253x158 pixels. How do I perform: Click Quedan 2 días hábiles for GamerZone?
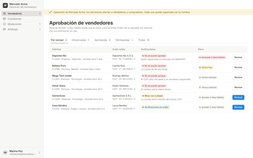(x=211, y=98)
